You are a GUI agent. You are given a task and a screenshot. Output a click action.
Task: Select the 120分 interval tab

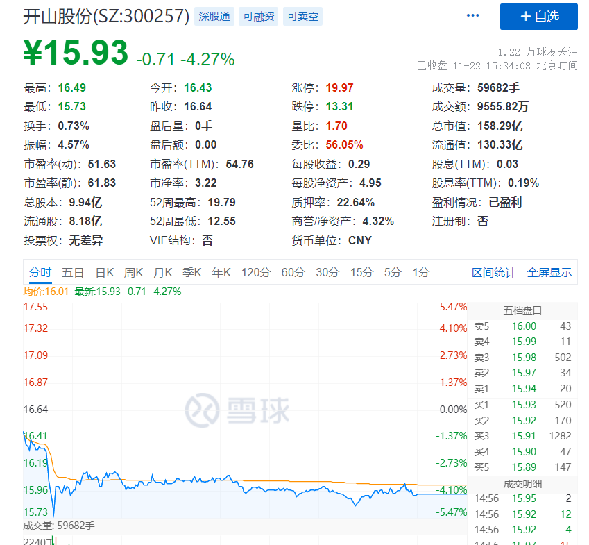click(x=256, y=272)
